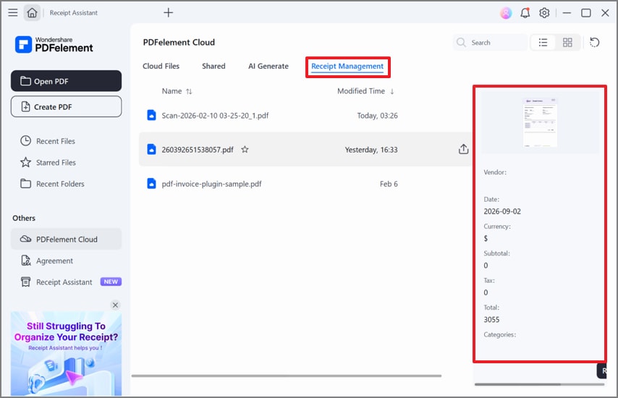
Task: Click the cloud file icon of 260392651538057.pdf
Action: coord(151,149)
